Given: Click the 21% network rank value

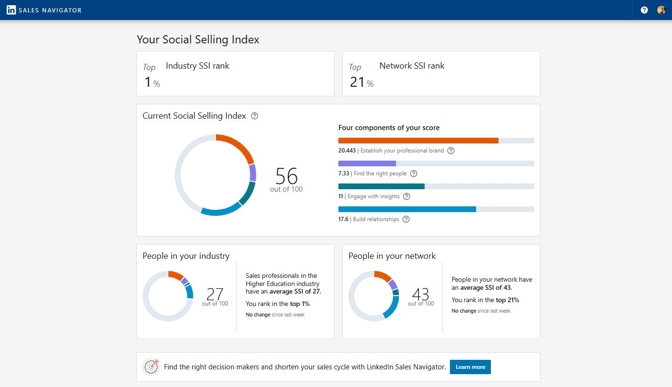Looking at the screenshot, I should point(361,82).
